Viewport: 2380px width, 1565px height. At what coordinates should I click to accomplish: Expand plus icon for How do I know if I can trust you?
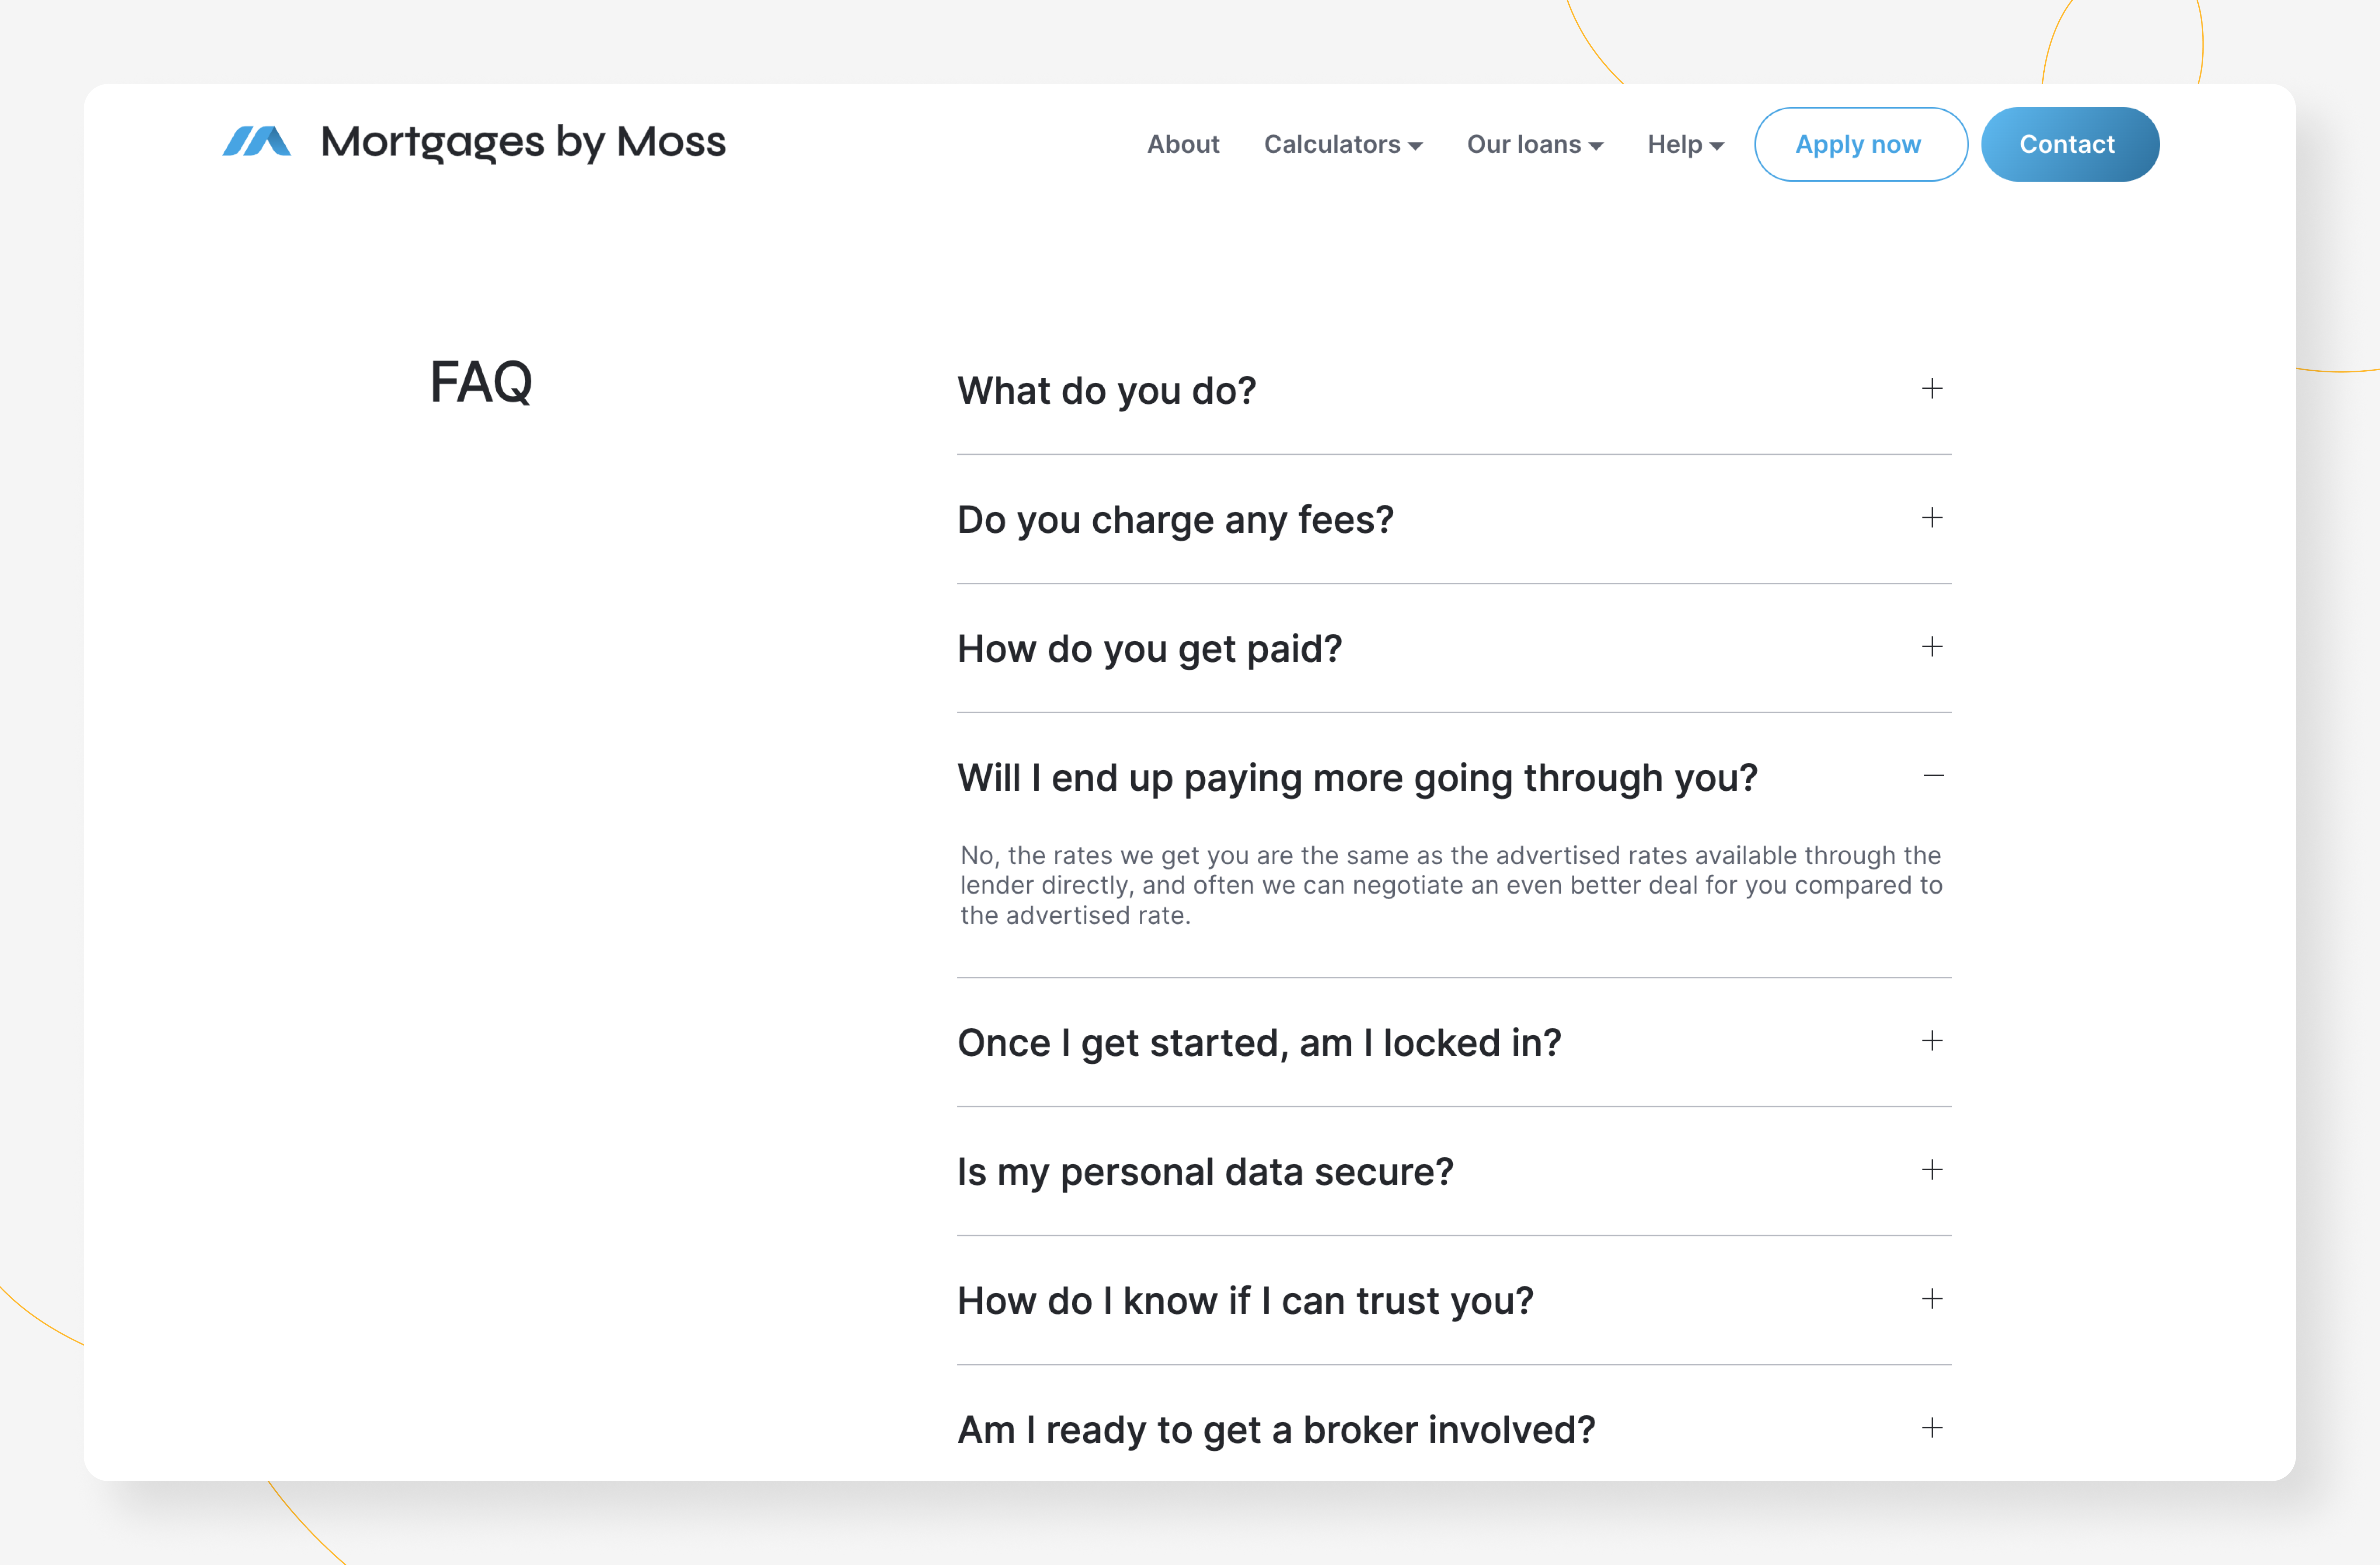coord(1932,1299)
